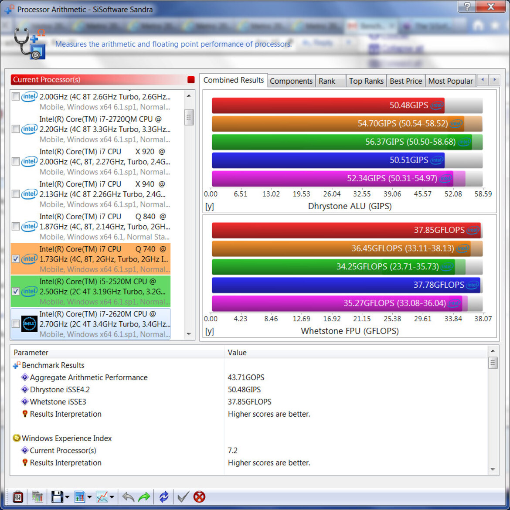Screen dimensions: 510x510
Task: Open the Most Popular tab
Action: [x=450, y=81]
